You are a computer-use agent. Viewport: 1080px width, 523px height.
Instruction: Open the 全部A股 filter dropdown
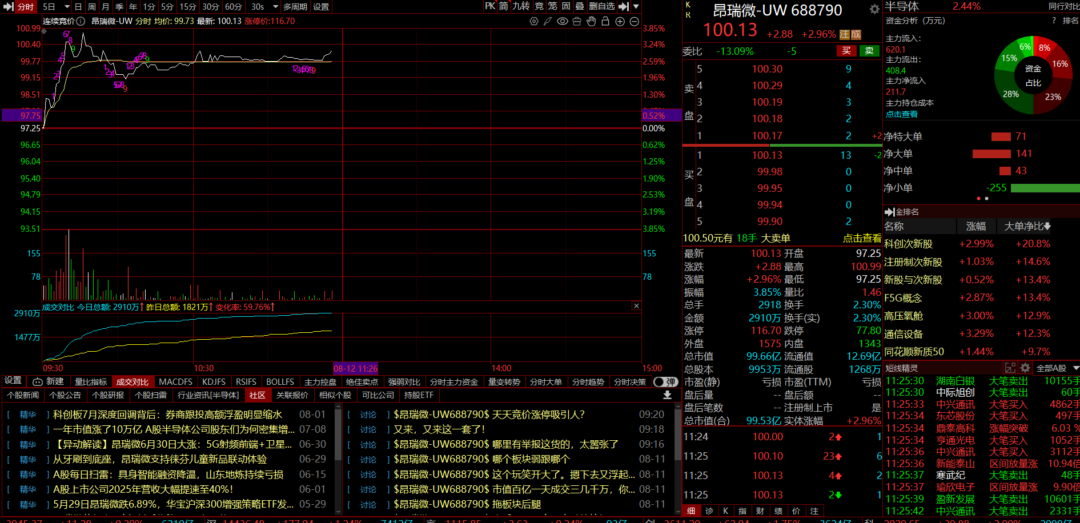tap(1058, 368)
